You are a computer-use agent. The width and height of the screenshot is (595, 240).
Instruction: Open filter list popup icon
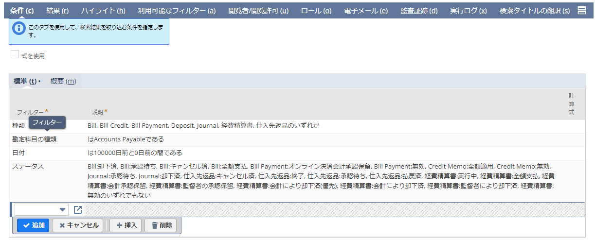[x=78, y=210]
